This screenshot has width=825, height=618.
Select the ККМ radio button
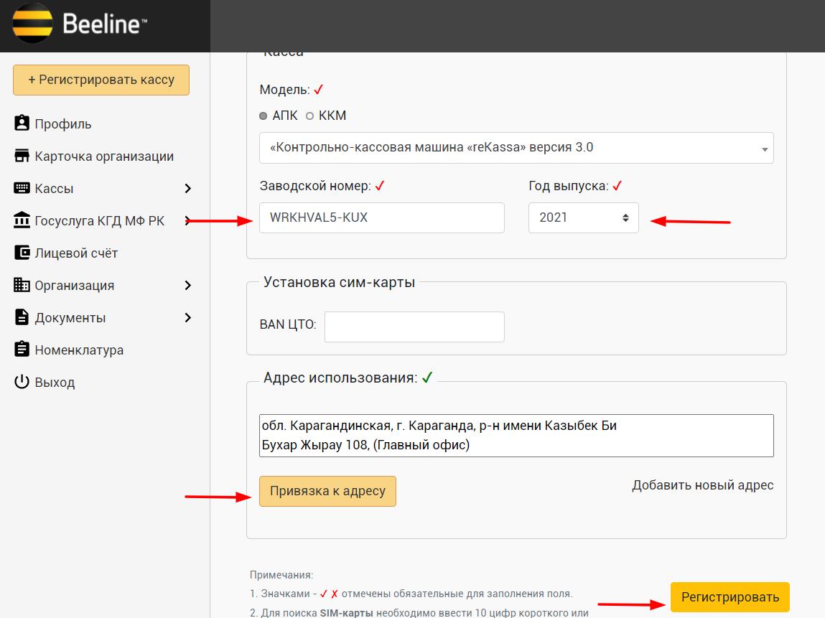coord(310,116)
